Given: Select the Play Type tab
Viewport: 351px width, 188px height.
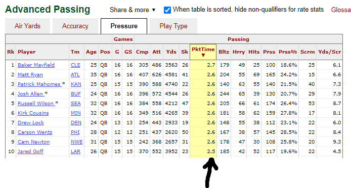Looking at the screenshot, I should click(x=173, y=26).
